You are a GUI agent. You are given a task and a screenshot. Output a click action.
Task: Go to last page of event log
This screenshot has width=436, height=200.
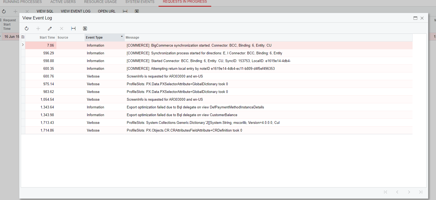[421, 192]
